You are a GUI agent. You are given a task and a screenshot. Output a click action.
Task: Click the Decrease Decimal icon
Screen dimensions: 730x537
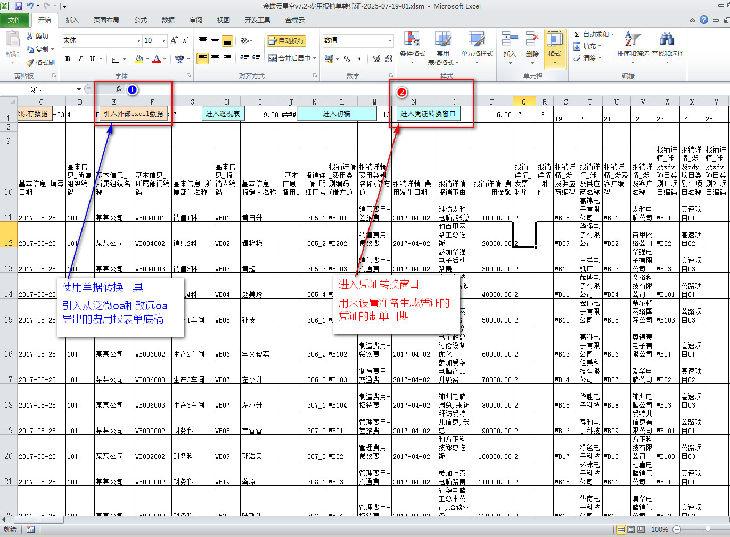(388, 59)
